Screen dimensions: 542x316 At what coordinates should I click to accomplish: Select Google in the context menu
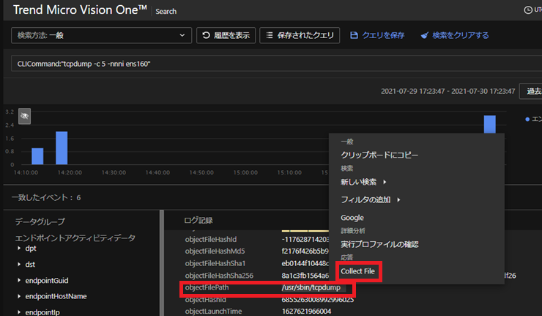(352, 218)
